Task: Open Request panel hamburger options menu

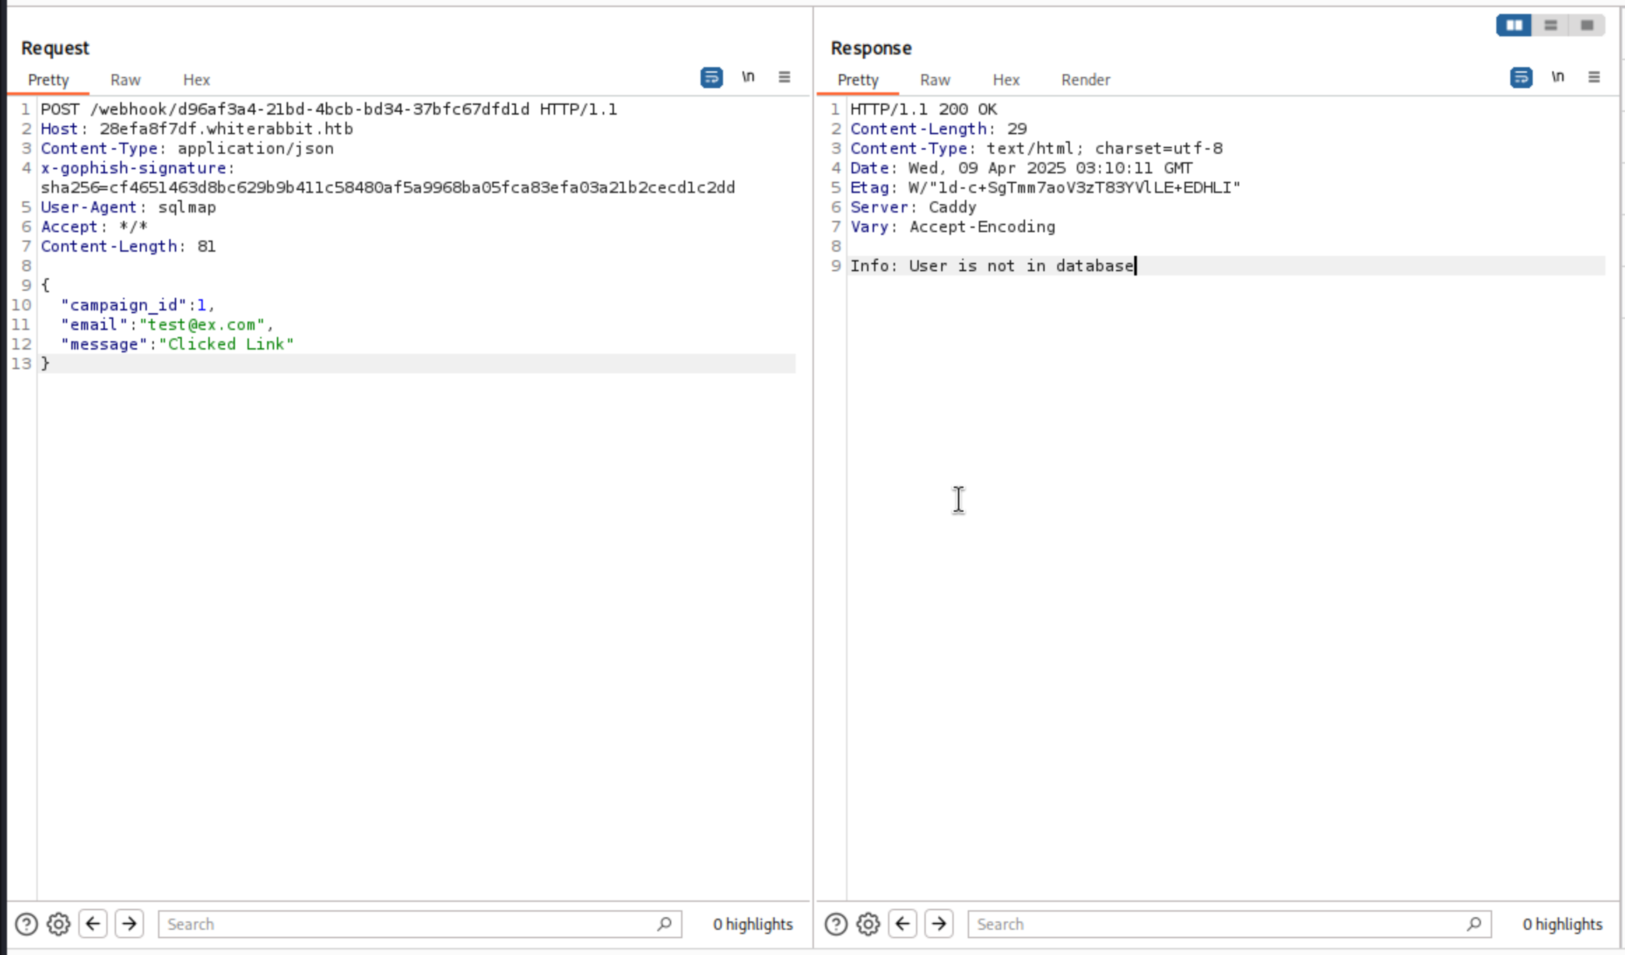Action: [x=785, y=78]
